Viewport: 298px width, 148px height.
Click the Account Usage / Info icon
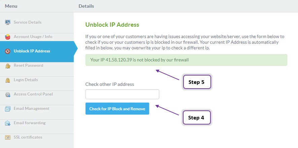[x=8, y=37]
